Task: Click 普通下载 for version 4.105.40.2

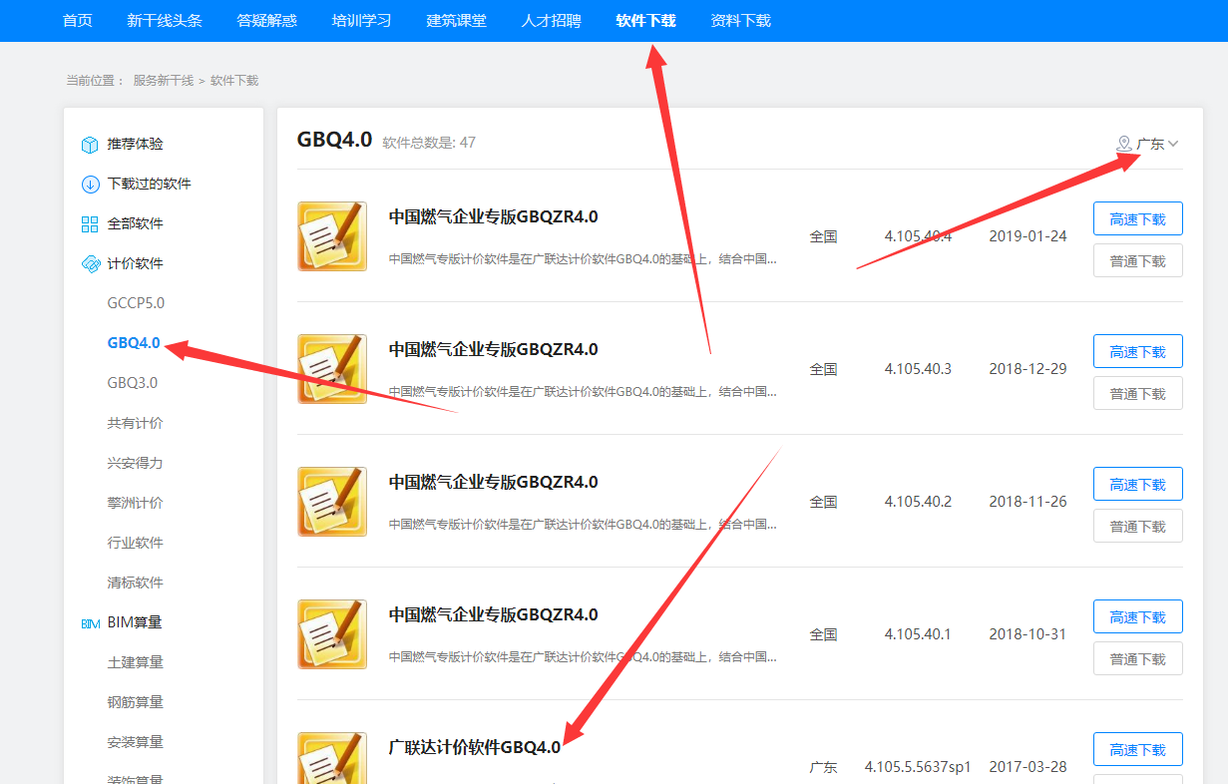Action: click(x=1138, y=526)
